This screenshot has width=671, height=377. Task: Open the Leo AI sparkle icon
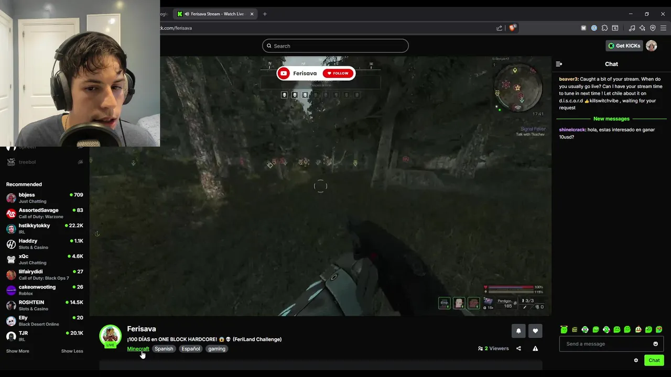[642, 28]
